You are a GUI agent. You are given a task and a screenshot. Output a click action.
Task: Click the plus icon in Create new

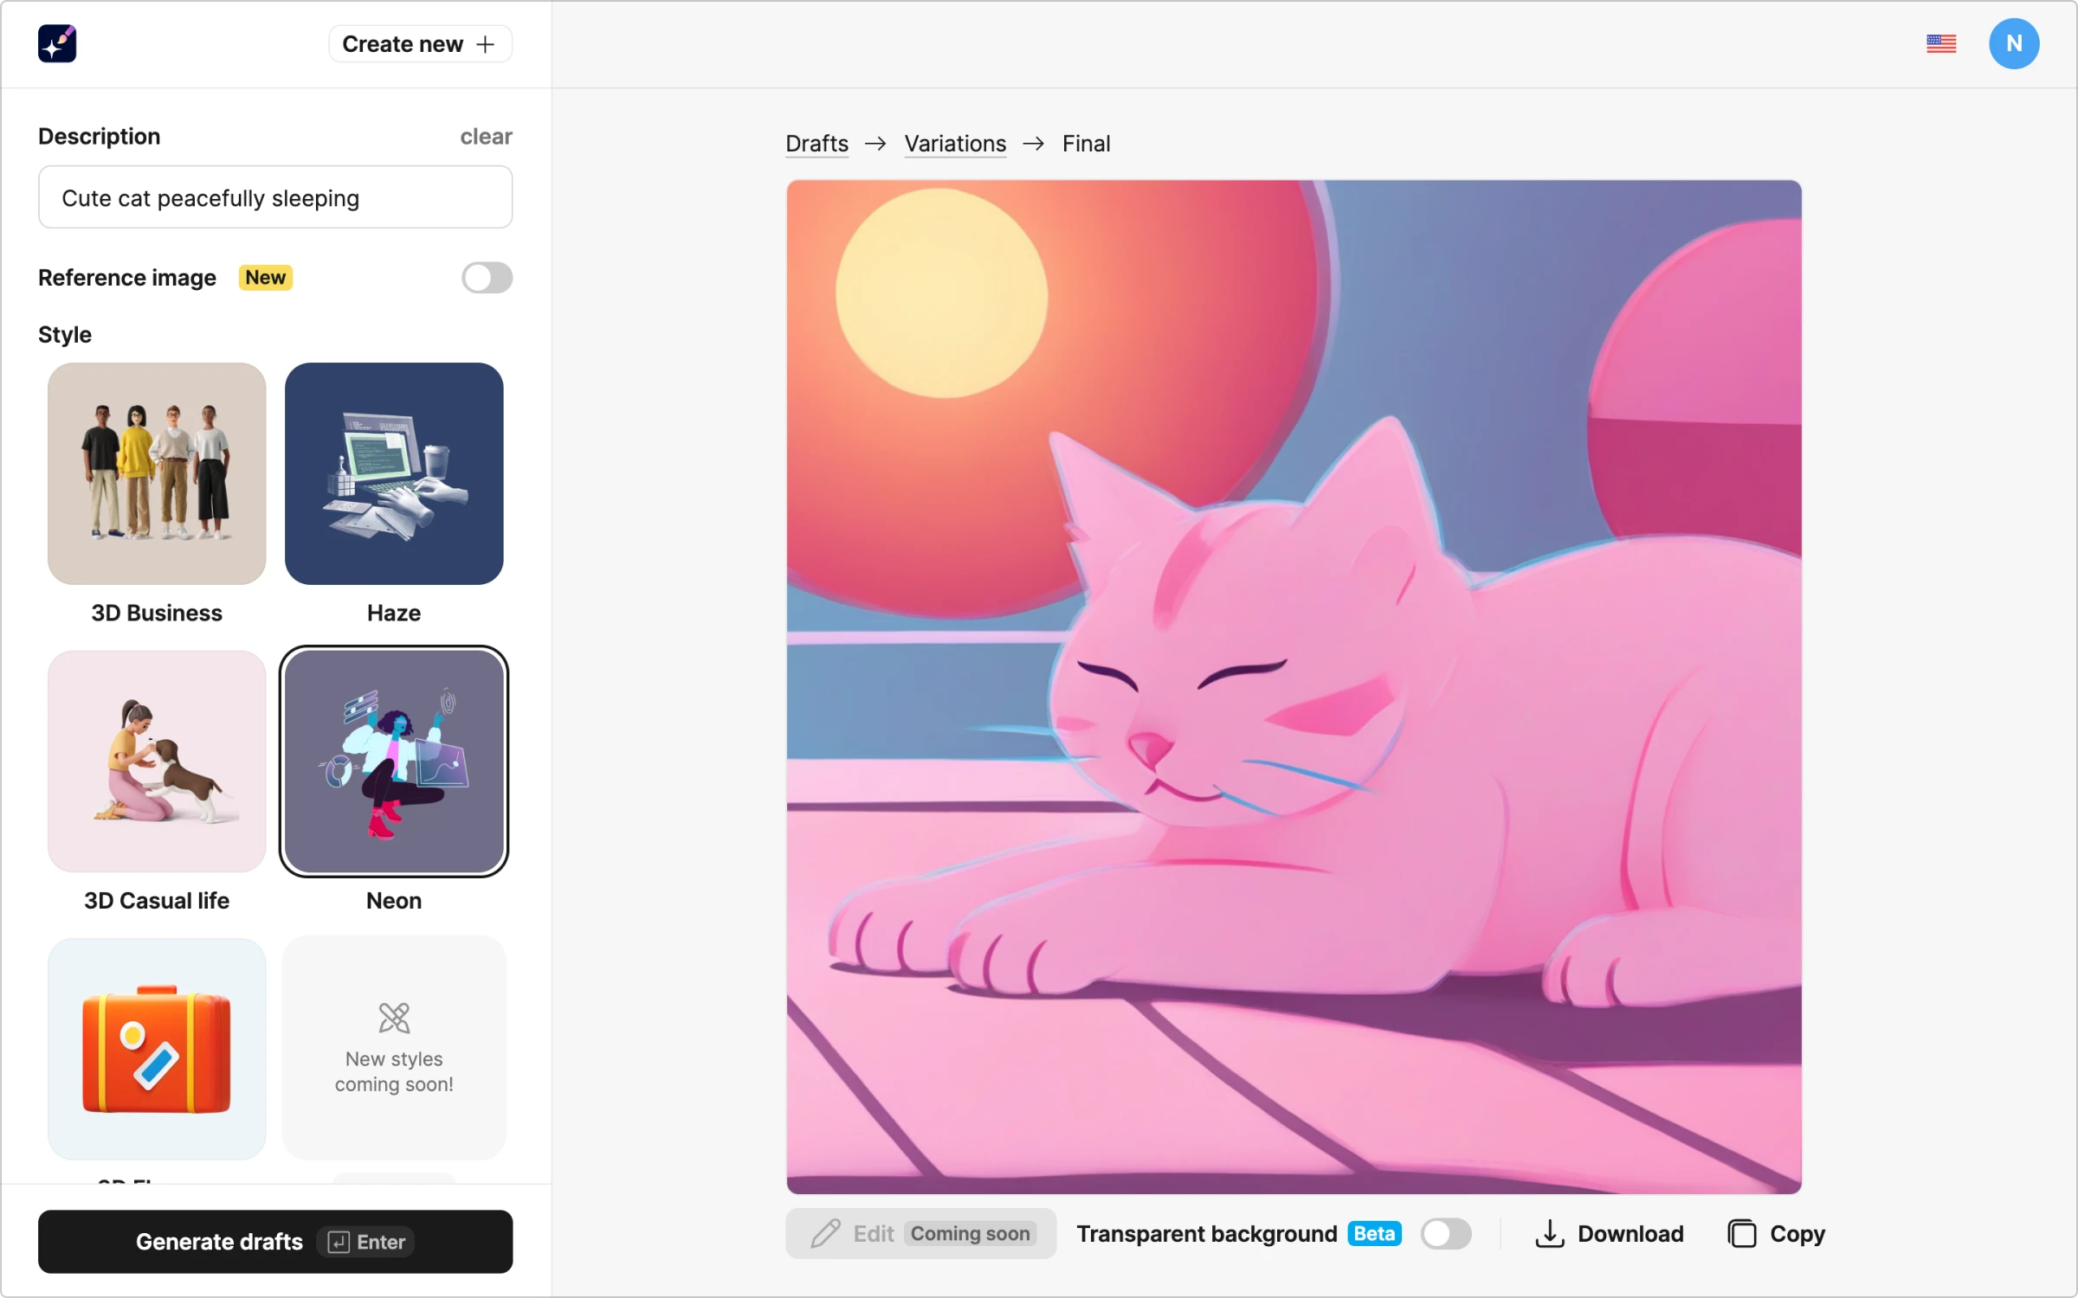pyautogui.click(x=486, y=44)
